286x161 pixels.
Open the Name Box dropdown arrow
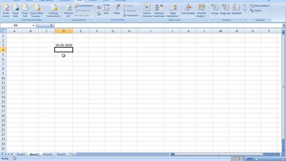point(33,25)
